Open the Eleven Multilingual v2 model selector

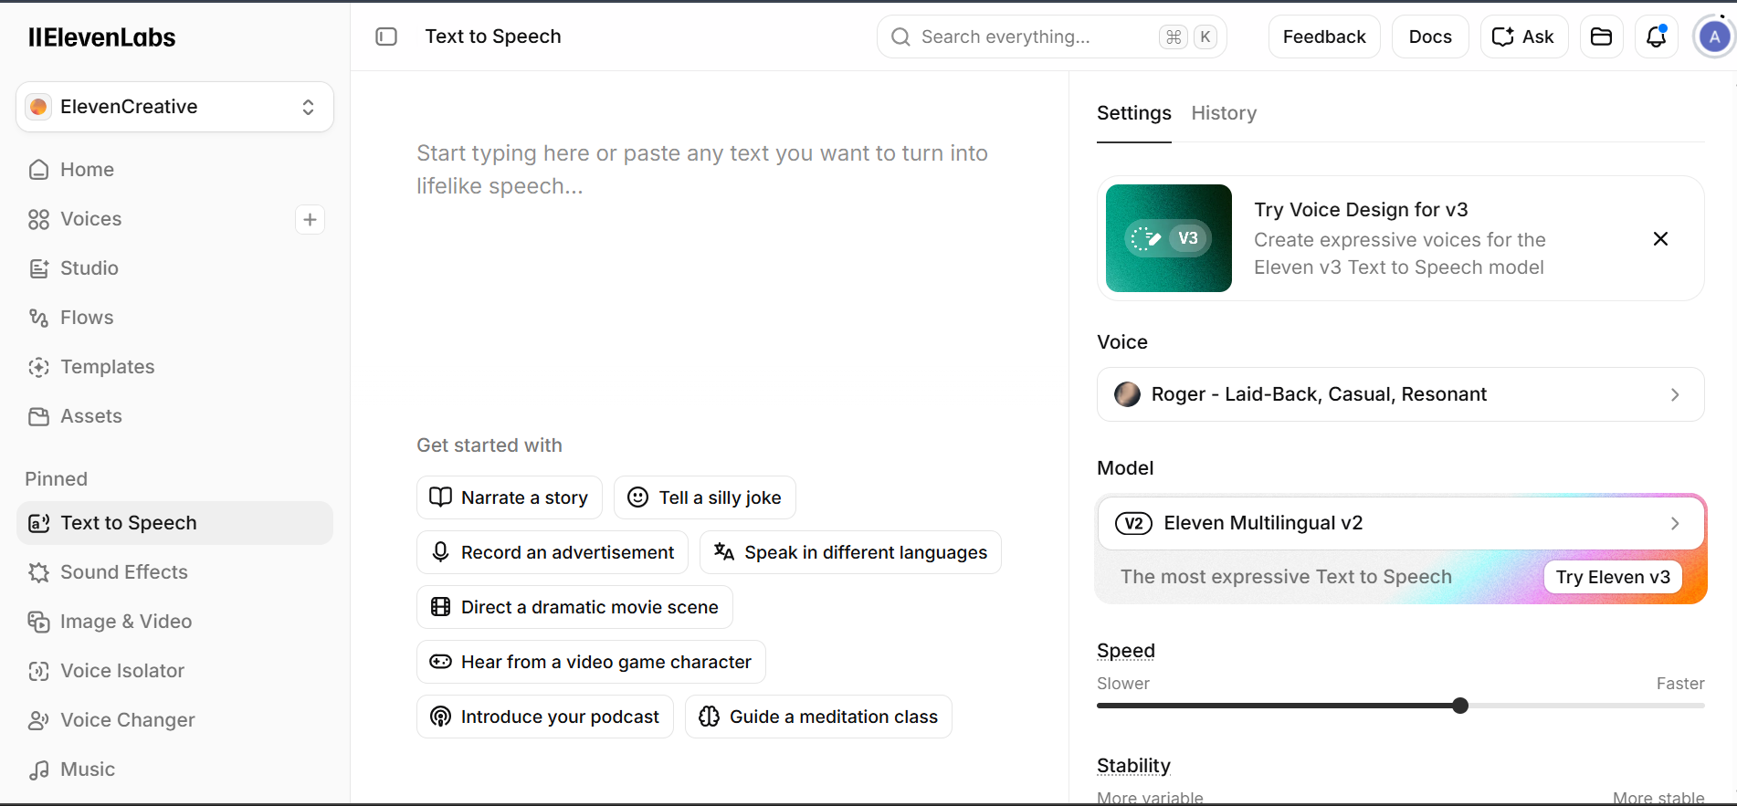(x=1400, y=523)
